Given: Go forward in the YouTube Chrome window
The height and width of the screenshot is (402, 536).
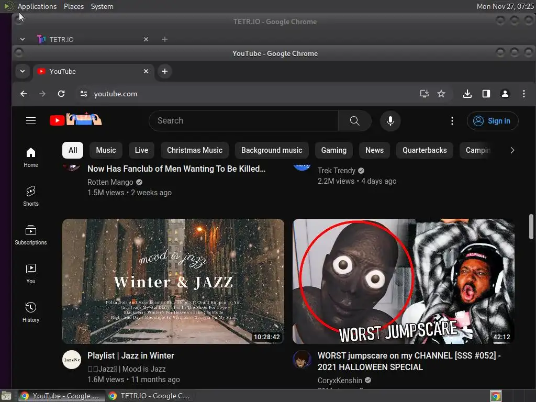Looking at the screenshot, I should (x=42, y=94).
